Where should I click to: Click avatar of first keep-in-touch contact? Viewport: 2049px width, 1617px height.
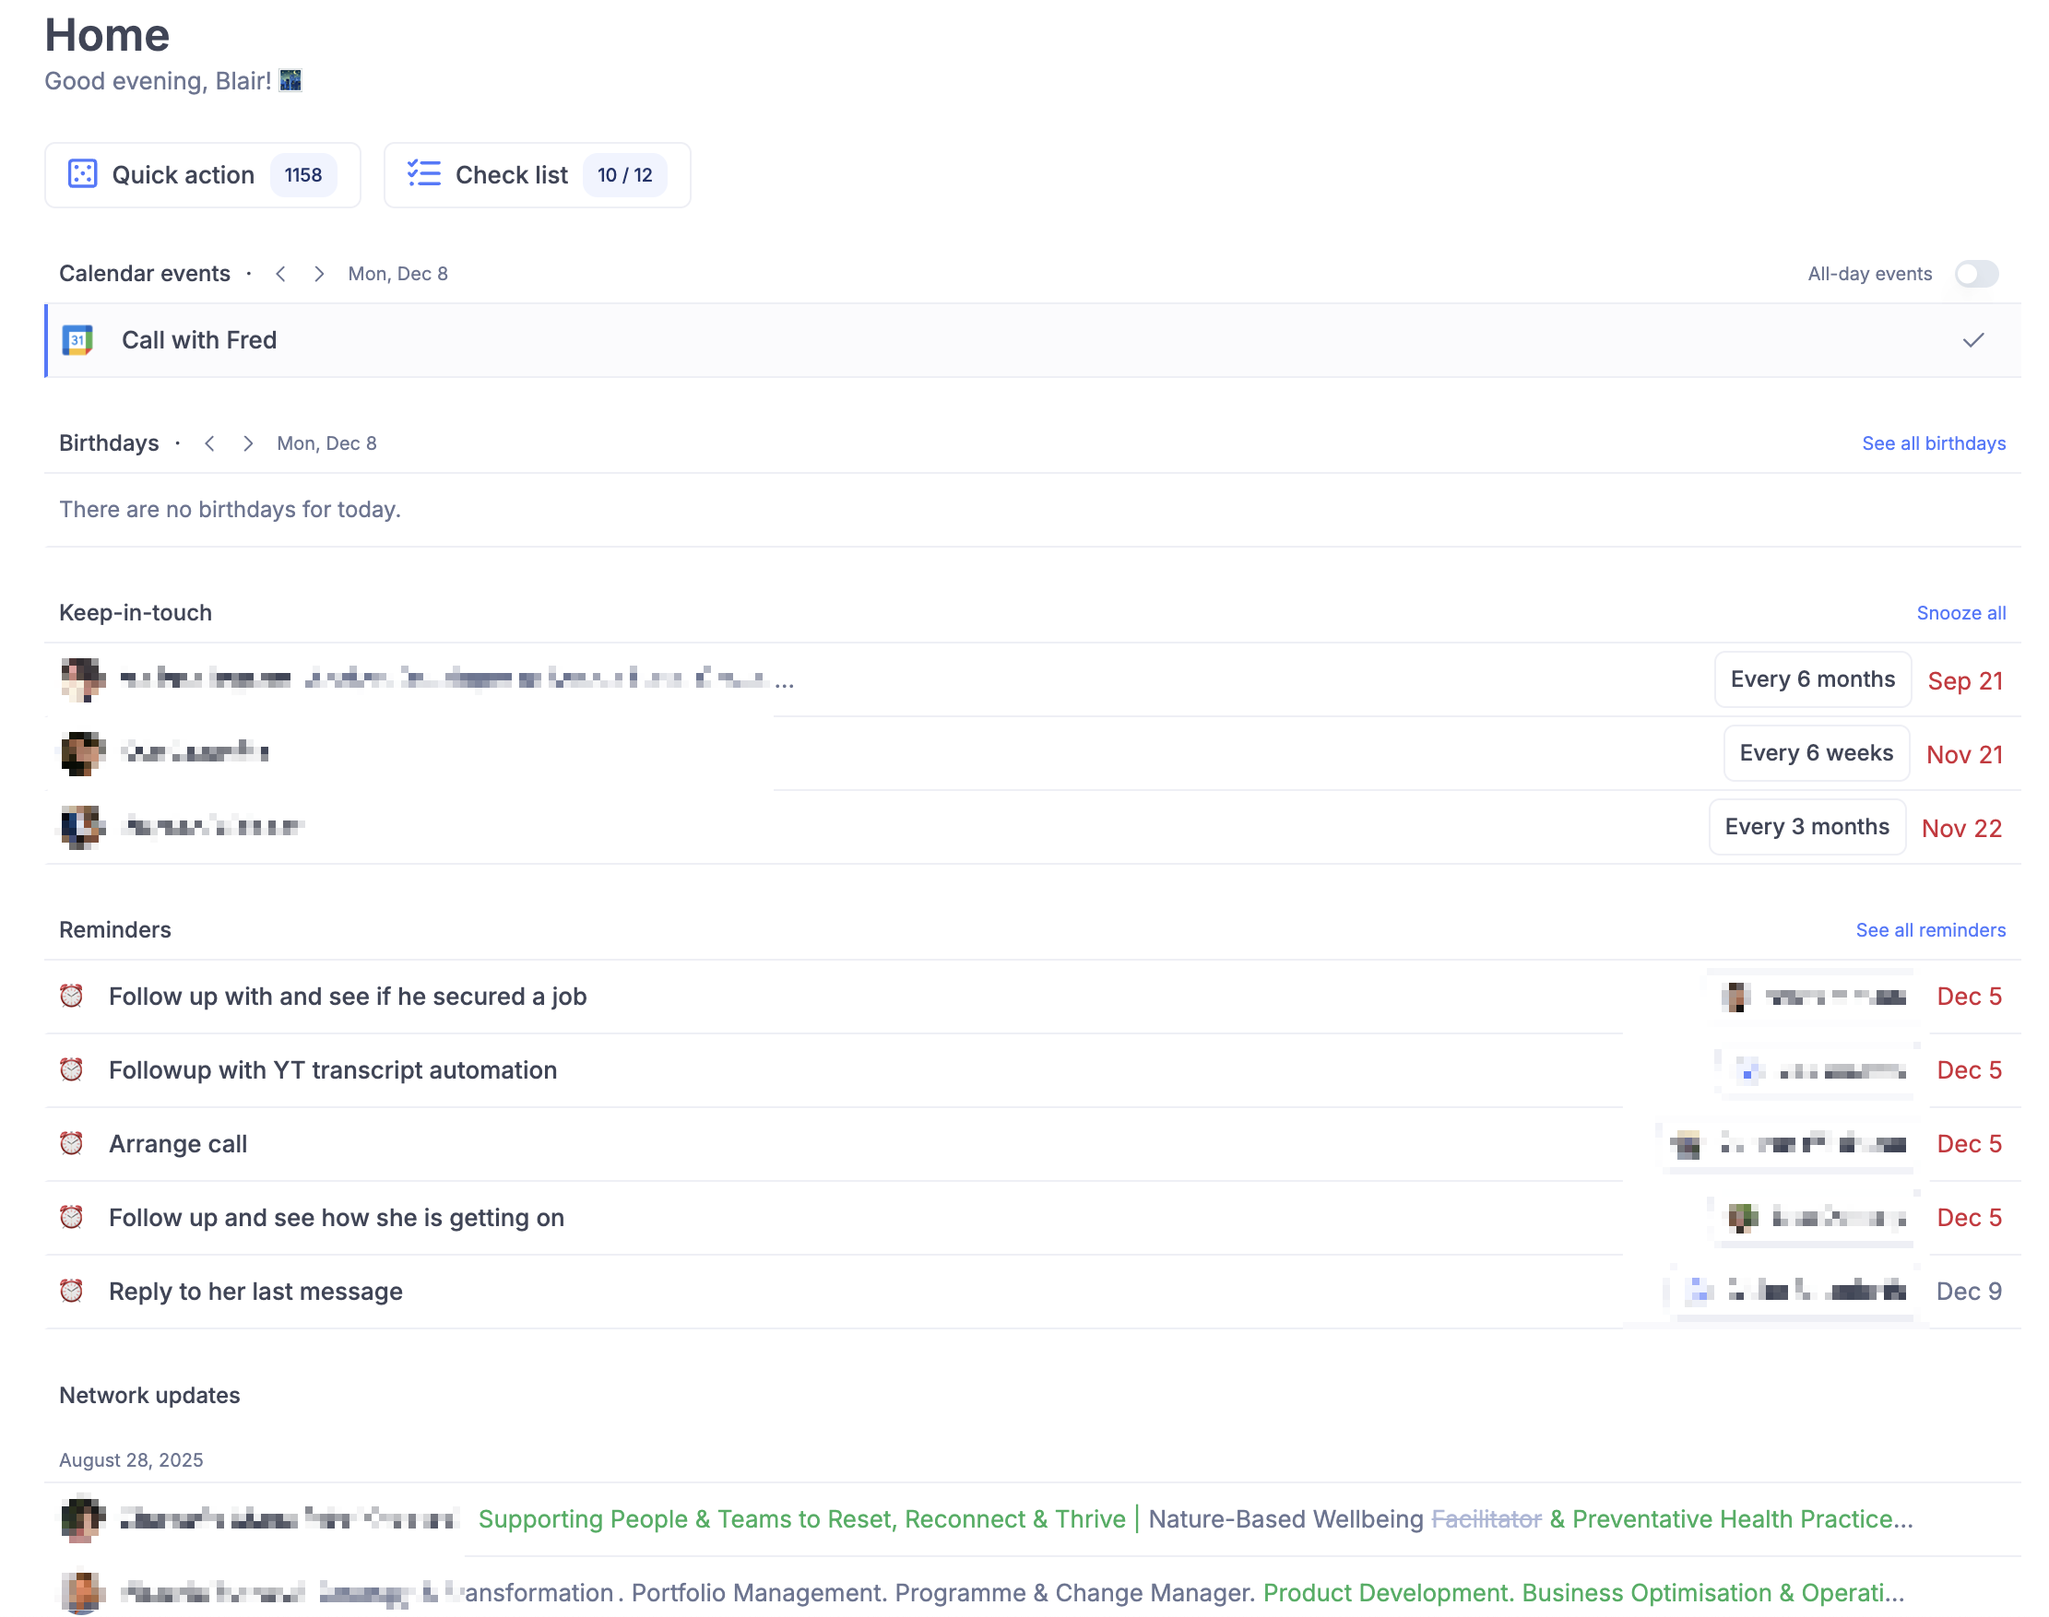point(81,679)
